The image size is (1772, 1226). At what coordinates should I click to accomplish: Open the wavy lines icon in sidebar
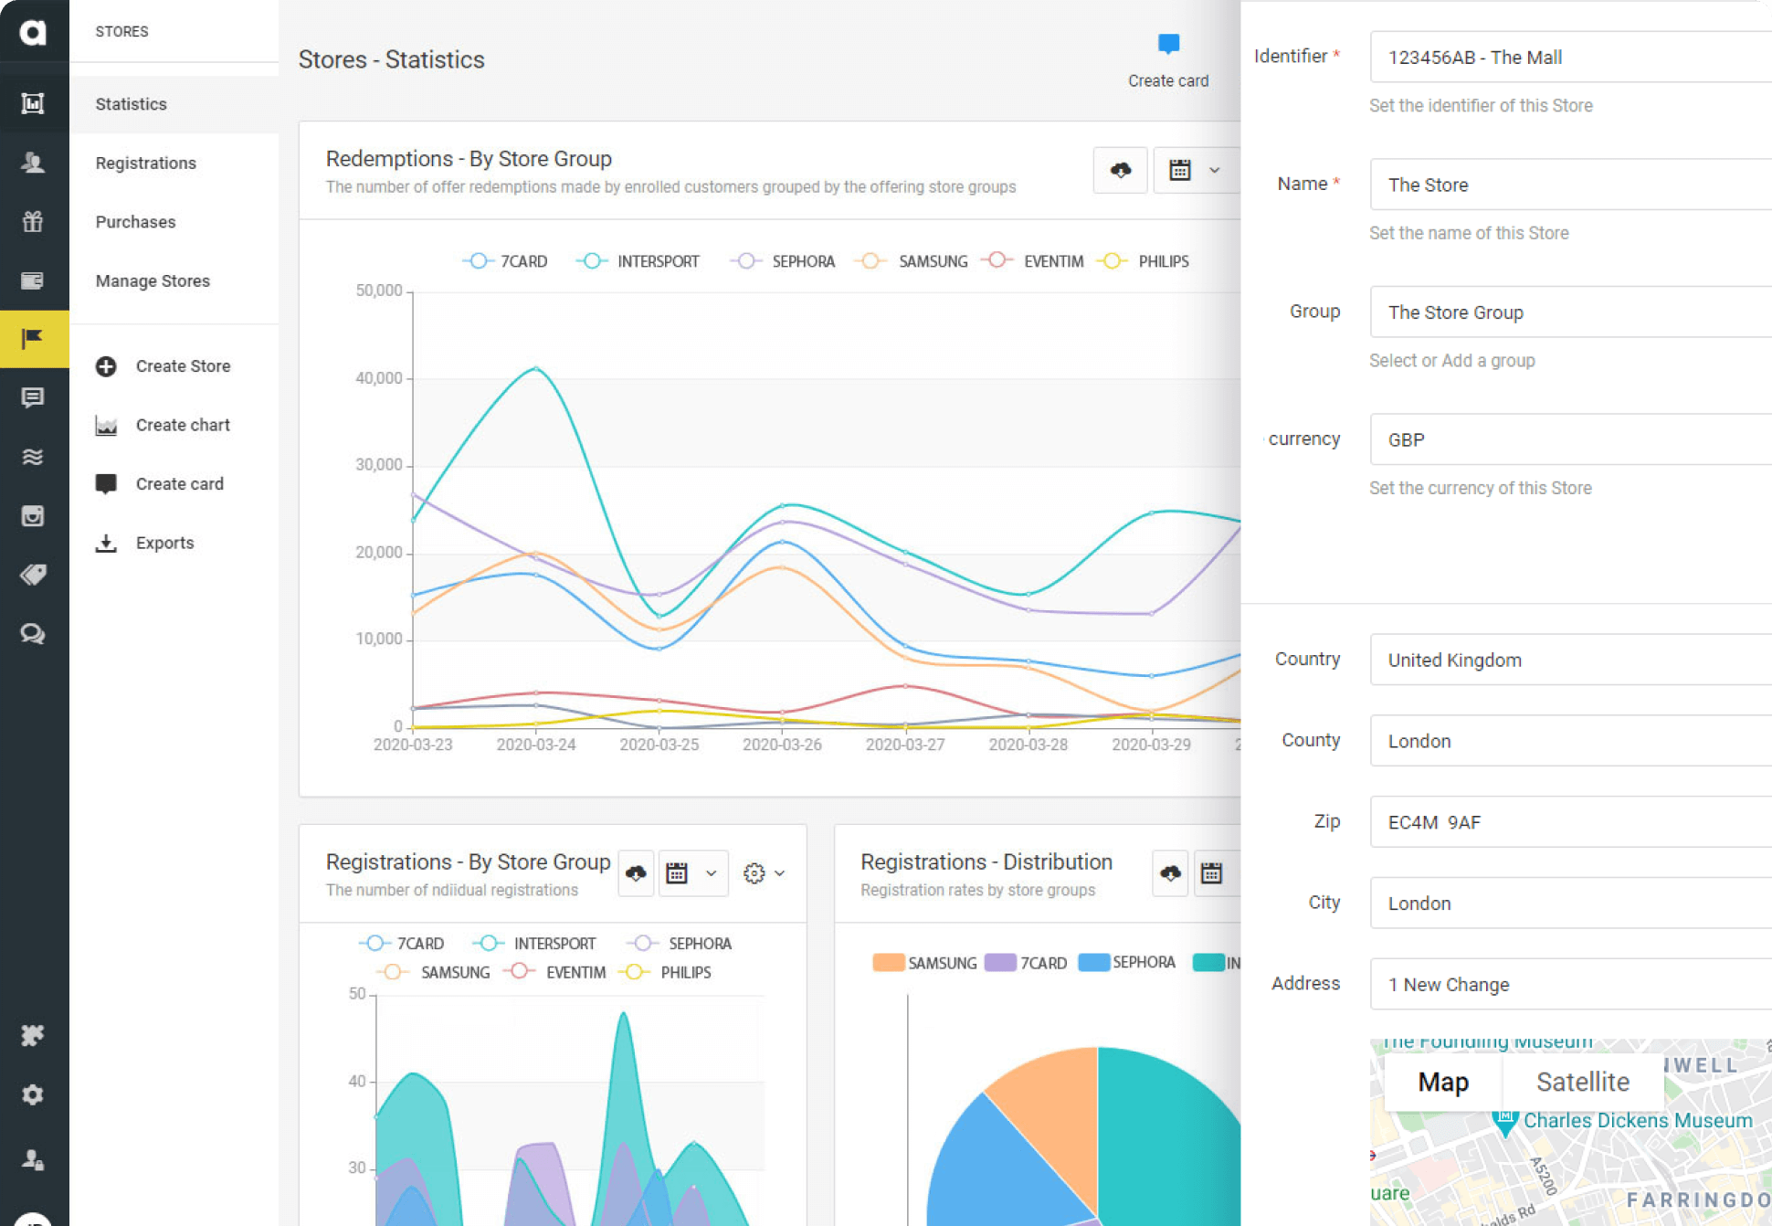(x=33, y=457)
